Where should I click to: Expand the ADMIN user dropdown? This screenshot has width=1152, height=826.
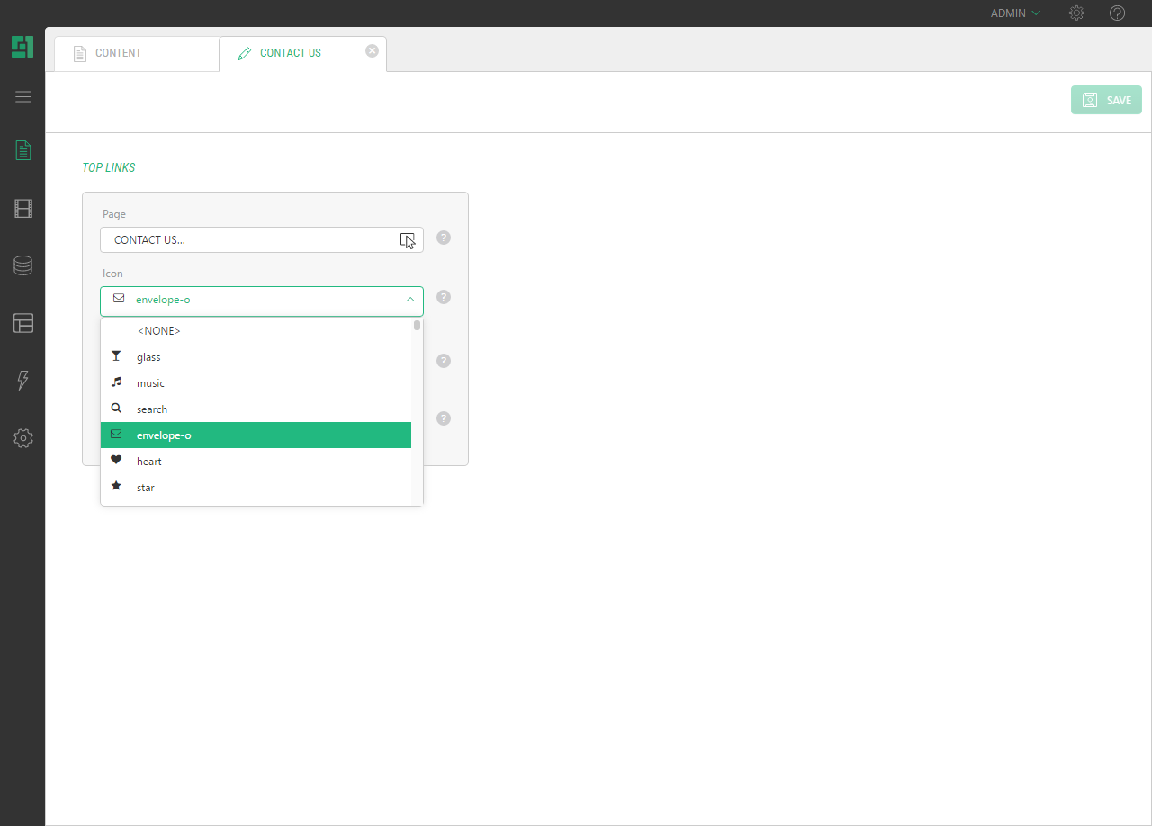coord(1015,13)
